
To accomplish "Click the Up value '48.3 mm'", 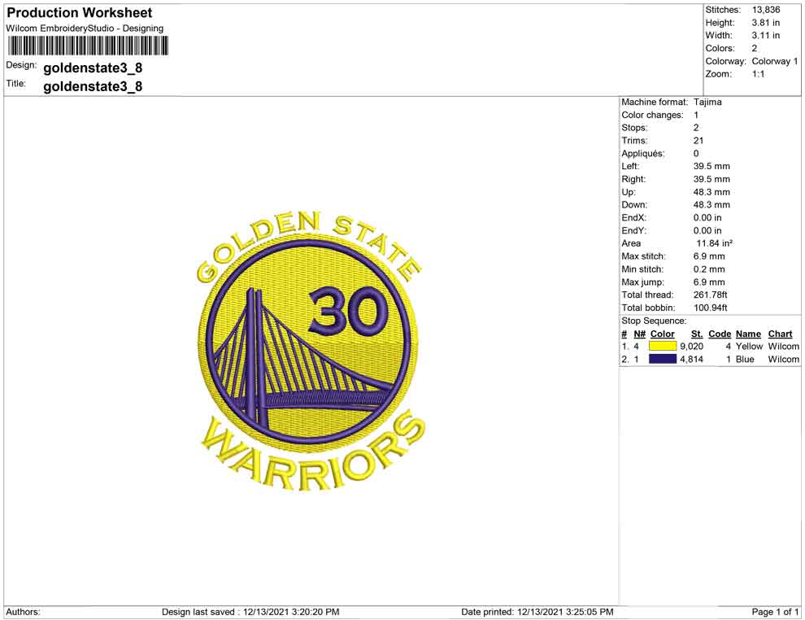I will [711, 191].
